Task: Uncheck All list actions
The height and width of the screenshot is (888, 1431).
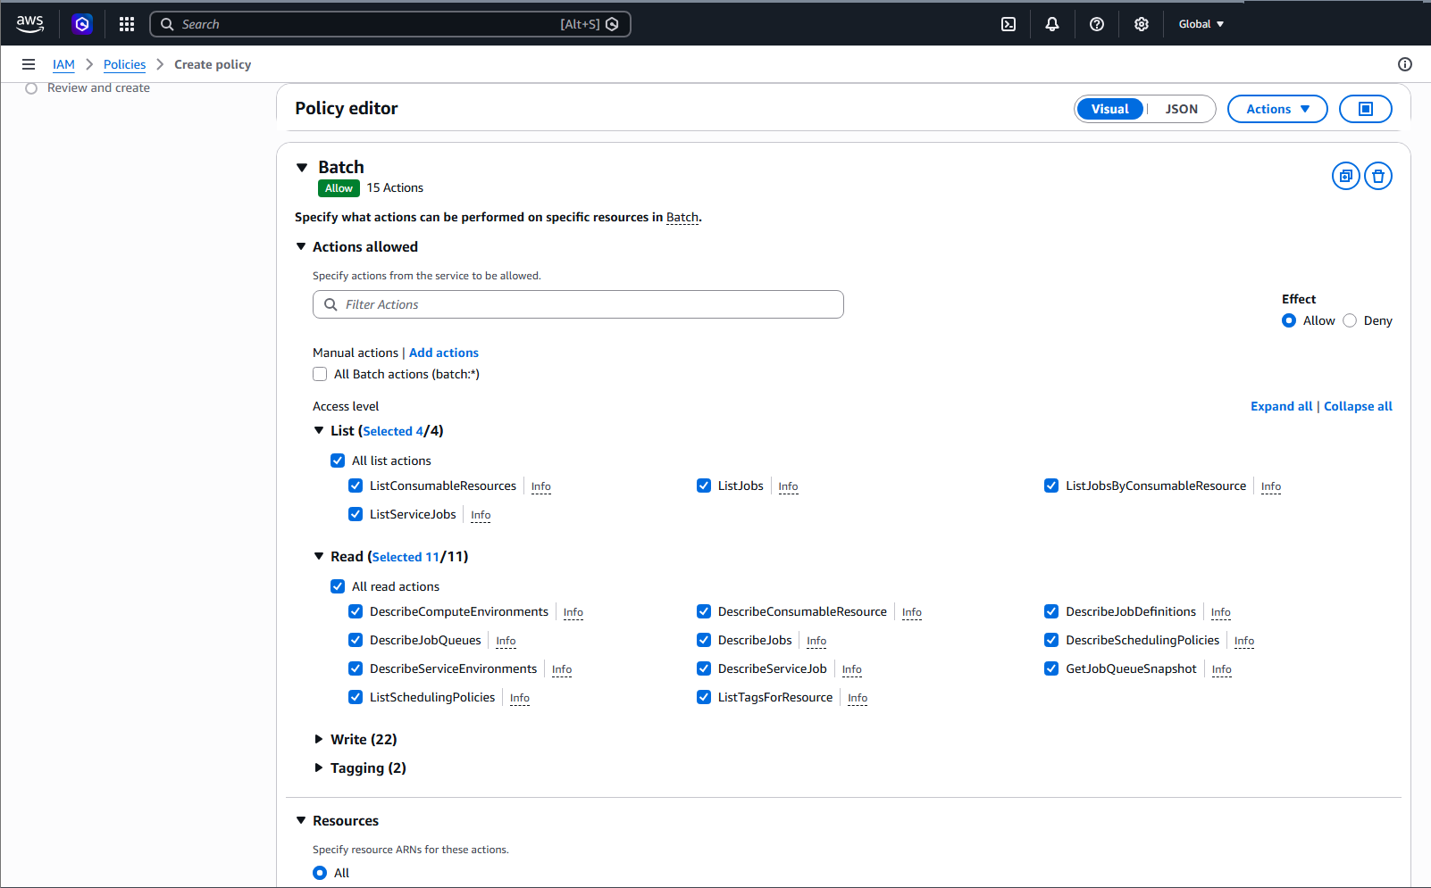Action: [338, 461]
